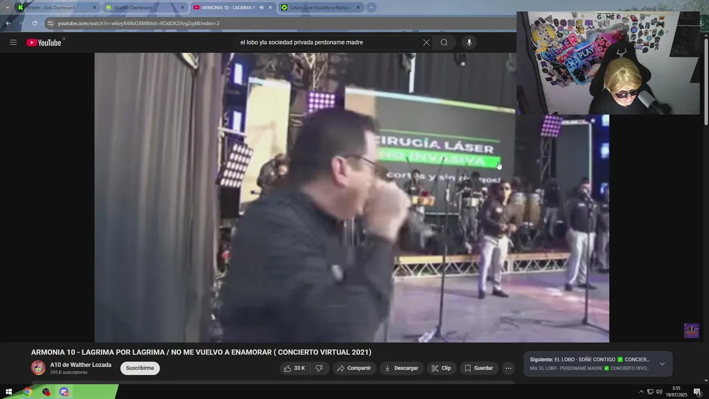Close the Stream - Kick Dashboard tab

pyautogui.click(x=94, y=8)
